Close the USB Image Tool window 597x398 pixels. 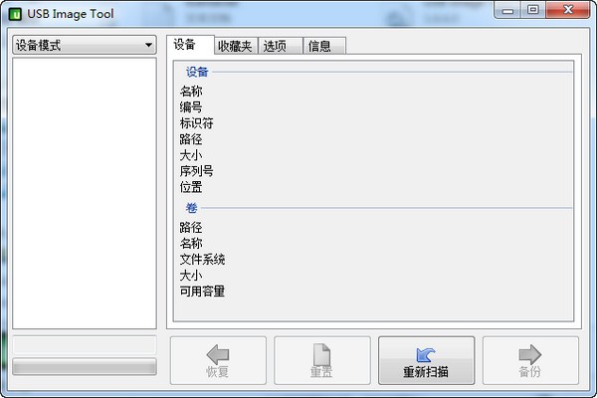pyautogui.click(x=568, y=10)
